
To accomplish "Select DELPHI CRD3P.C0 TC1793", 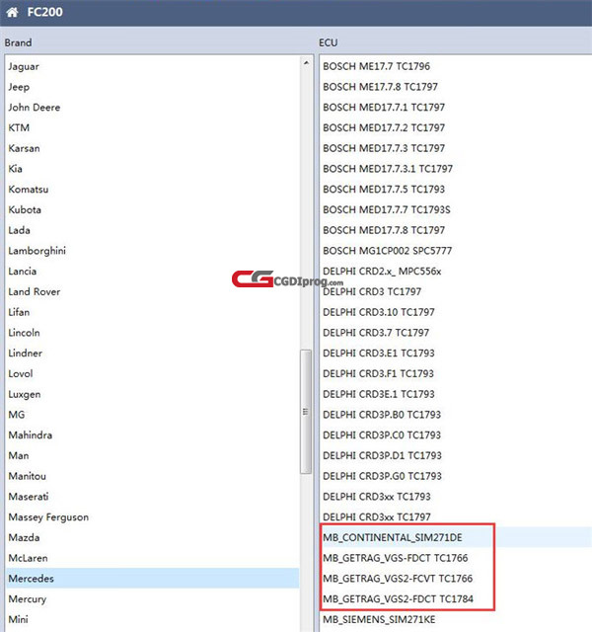I will 382,435.
